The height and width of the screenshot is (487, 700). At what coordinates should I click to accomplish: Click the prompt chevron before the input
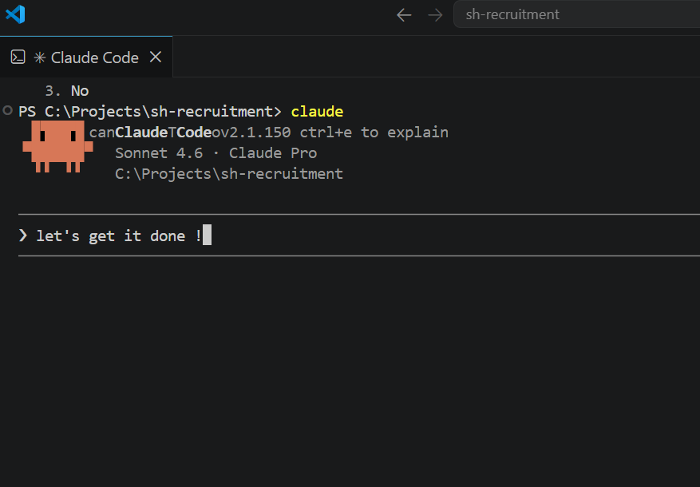(x=23, y=236)
